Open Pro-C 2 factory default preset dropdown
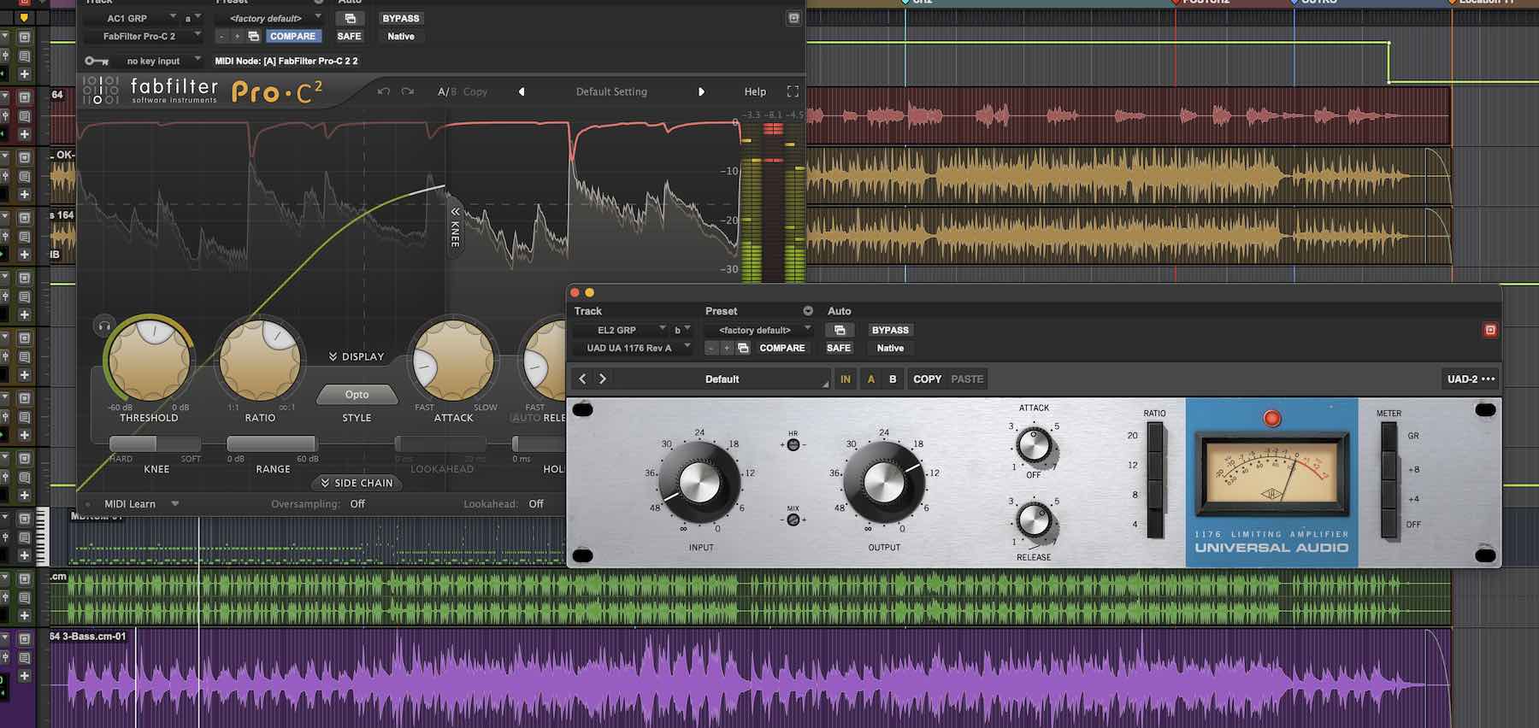Image resolution: width=1539 pixels, height=728 pixels. coord(269,18)
